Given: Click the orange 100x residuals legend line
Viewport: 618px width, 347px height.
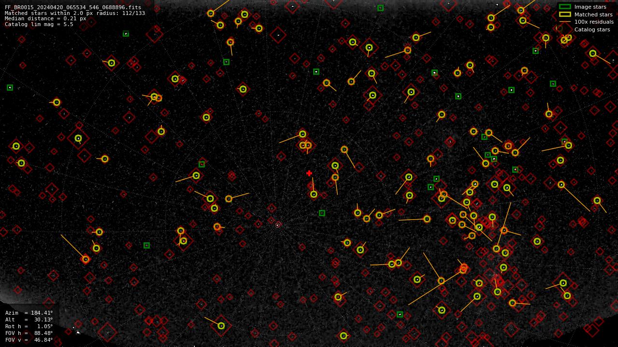Looking at the screenshot, I should [565, 22].
